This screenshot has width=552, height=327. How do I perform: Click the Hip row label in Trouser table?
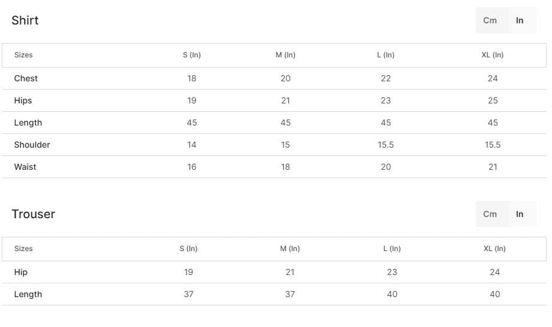coord(21,272)
